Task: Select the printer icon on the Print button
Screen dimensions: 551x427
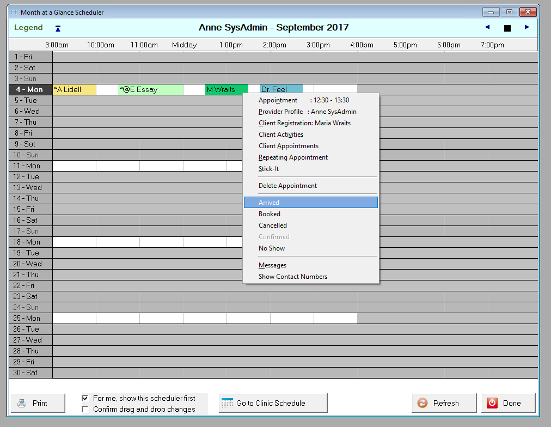Action: point(21,403)
